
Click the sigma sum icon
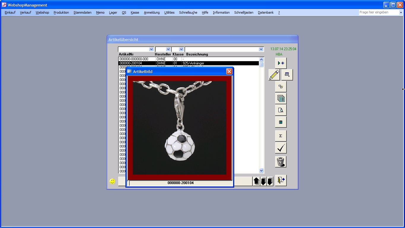click(x=280, y=136)
